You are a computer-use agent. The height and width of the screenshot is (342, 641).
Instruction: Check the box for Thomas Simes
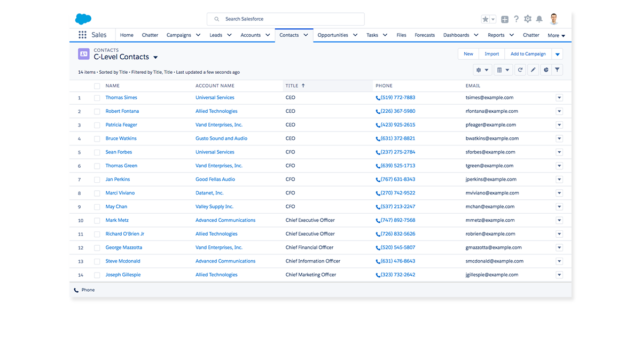97,98
